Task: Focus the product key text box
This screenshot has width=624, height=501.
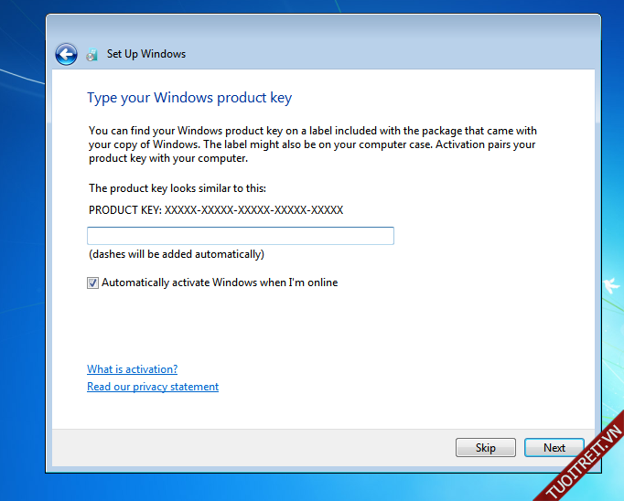Action: pos(240,236)
